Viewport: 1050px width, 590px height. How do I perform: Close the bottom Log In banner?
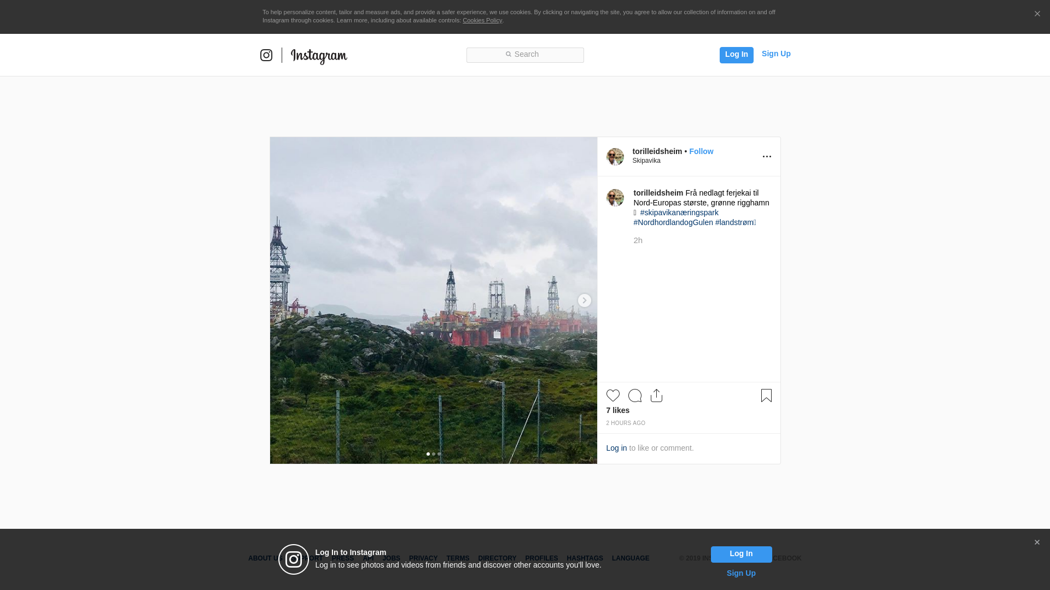pos(1036,542)
